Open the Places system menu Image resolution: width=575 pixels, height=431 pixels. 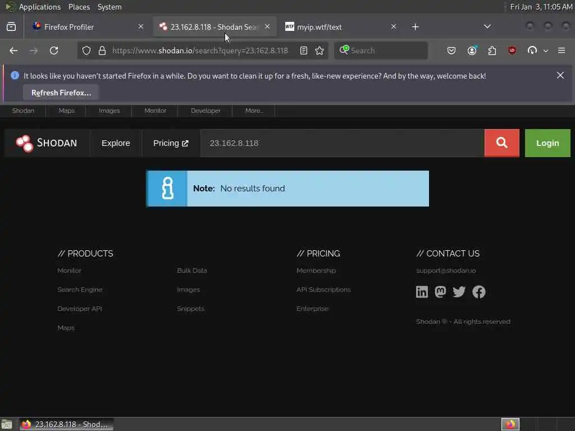[79, 7]
